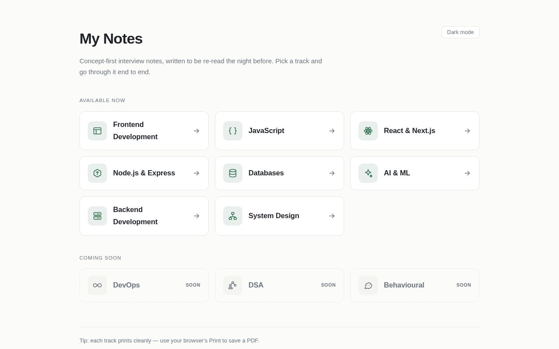Click the arrow on React & Next.js card

[x=467, y=131]
